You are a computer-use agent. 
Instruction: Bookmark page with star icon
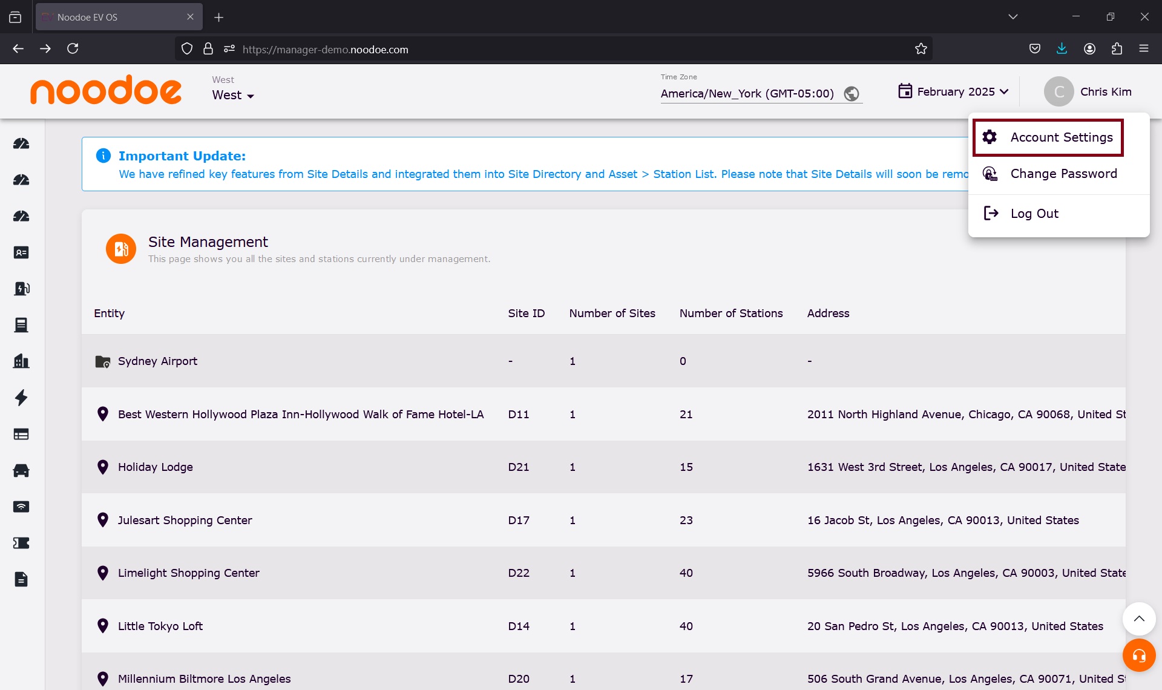921,49
